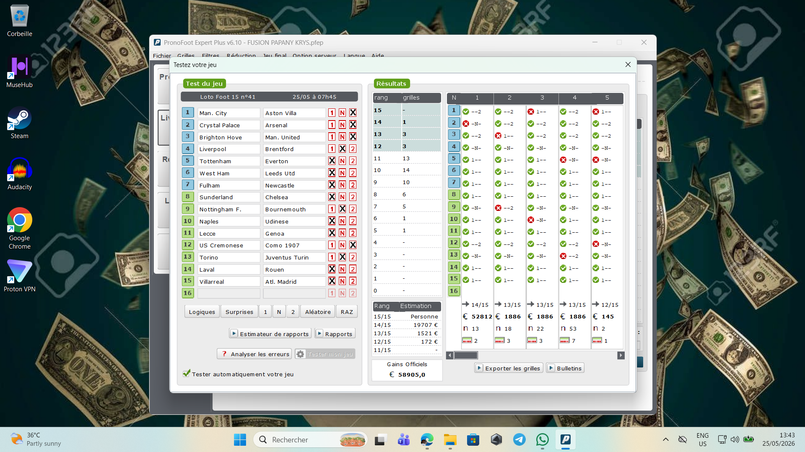Screen dimensions: 805x452
Task: Open Audacity desktop shortcut
Action: (x=20, y=174)
